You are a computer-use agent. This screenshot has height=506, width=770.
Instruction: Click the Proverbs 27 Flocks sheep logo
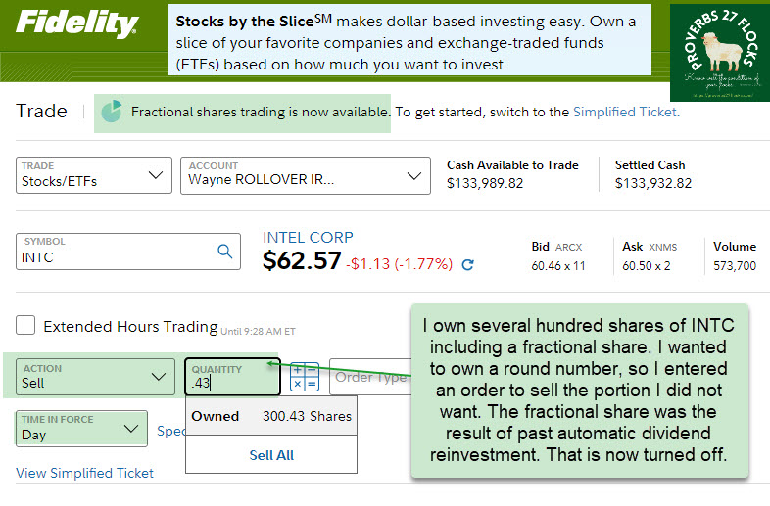coord(720,52)
